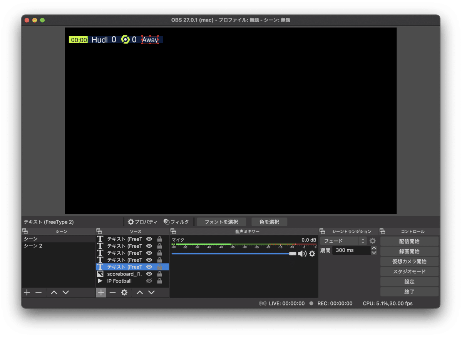Start recording with 録画開始
The image size is (462, 337).
tap(409, 251)
